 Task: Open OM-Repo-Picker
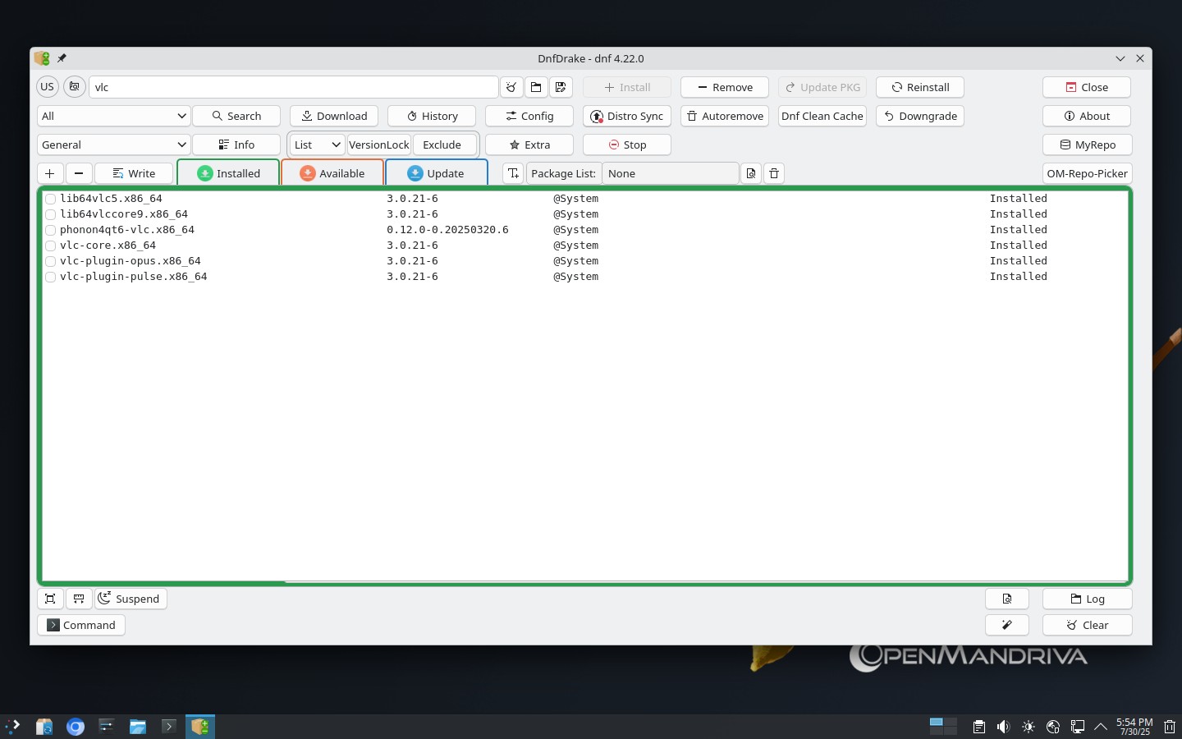(x=1088, y=173)
